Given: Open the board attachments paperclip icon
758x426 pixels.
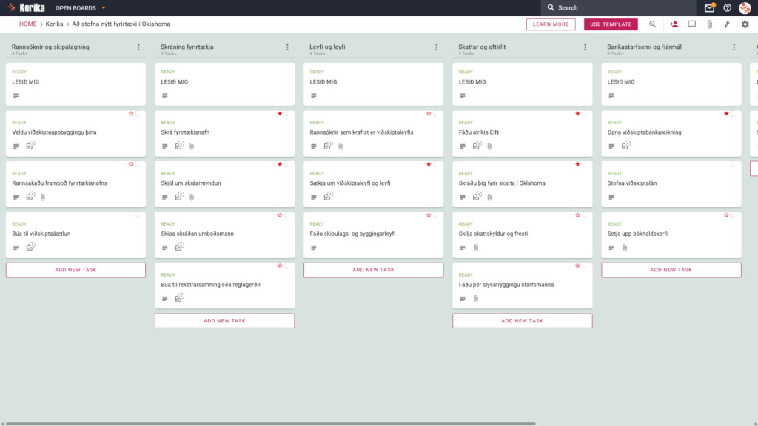Looking at the screenshot, I should [709, 24].
